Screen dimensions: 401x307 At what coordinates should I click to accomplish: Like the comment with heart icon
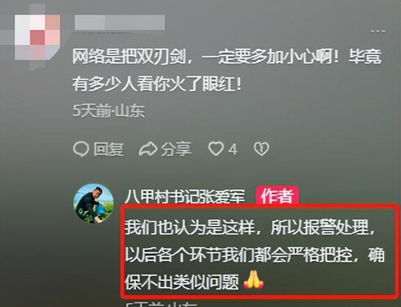[x=216, y=149]
